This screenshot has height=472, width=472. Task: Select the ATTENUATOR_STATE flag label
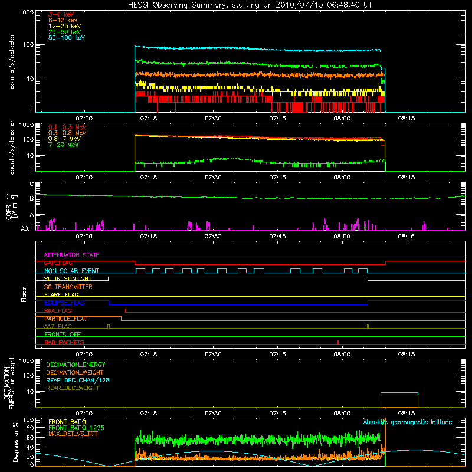(71, 255)
